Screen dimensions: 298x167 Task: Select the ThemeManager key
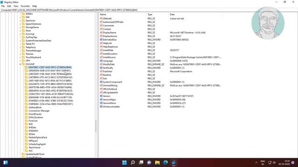pyautogui.click(x=33, y=51)
